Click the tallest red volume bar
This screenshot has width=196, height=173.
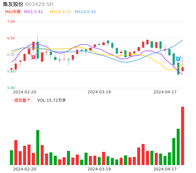(183, 136)
